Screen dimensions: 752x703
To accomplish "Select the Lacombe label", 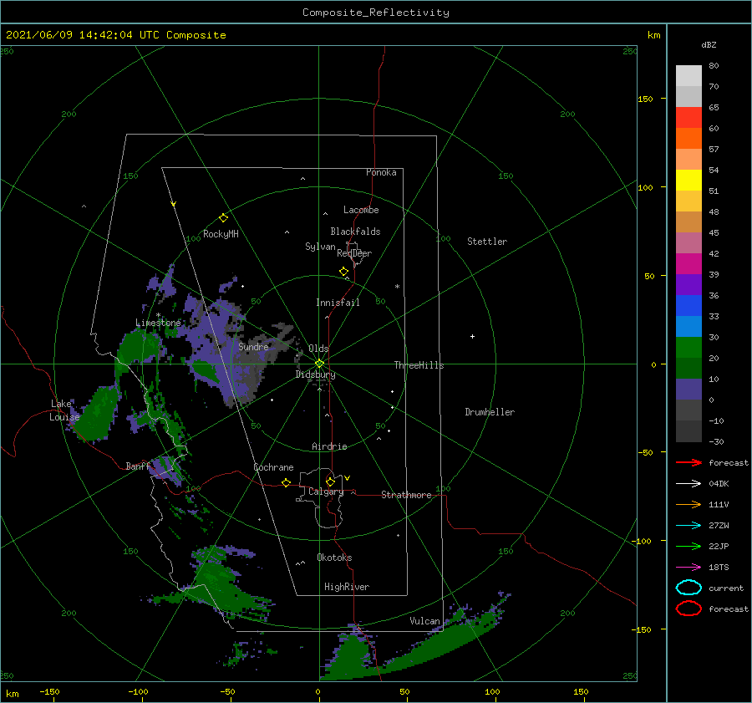I will coord(361,210).
